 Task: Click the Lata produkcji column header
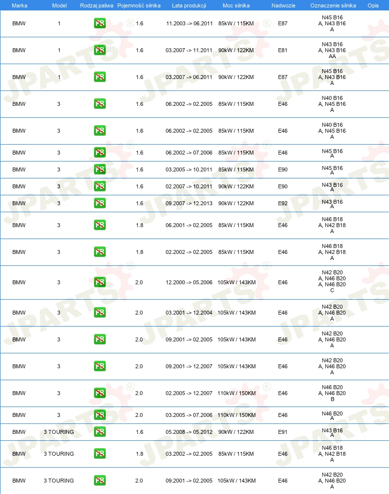pyautogui.click(x=189, y=5)
